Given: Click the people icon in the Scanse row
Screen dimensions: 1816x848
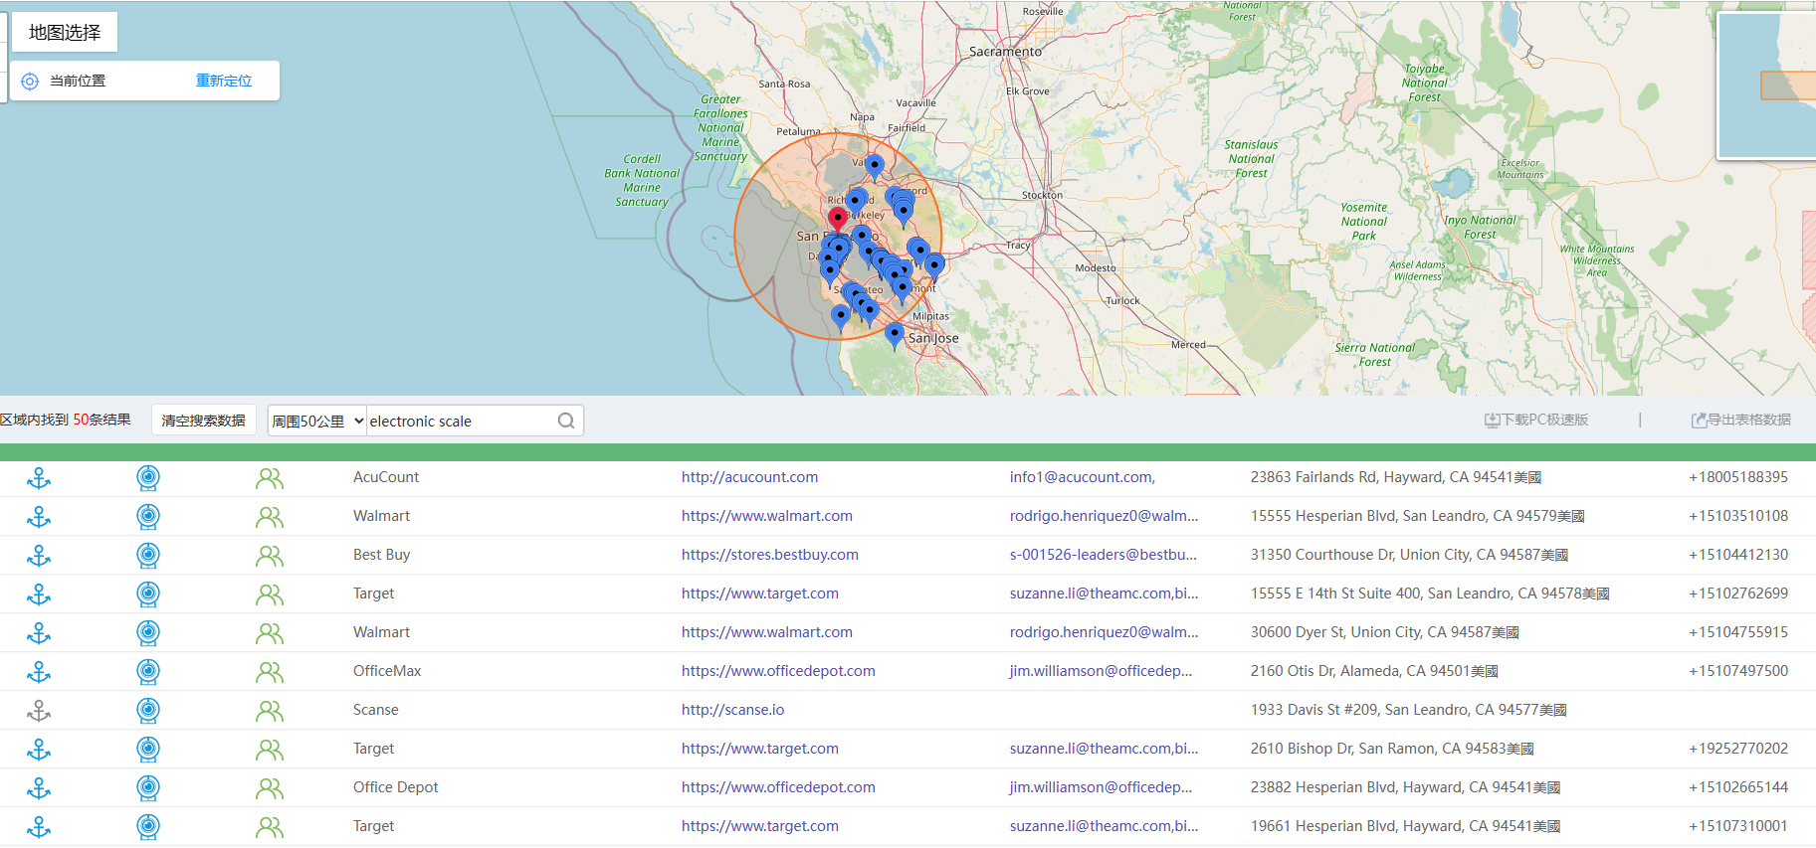Looking at the screenshot, I should tap(270, 711).
